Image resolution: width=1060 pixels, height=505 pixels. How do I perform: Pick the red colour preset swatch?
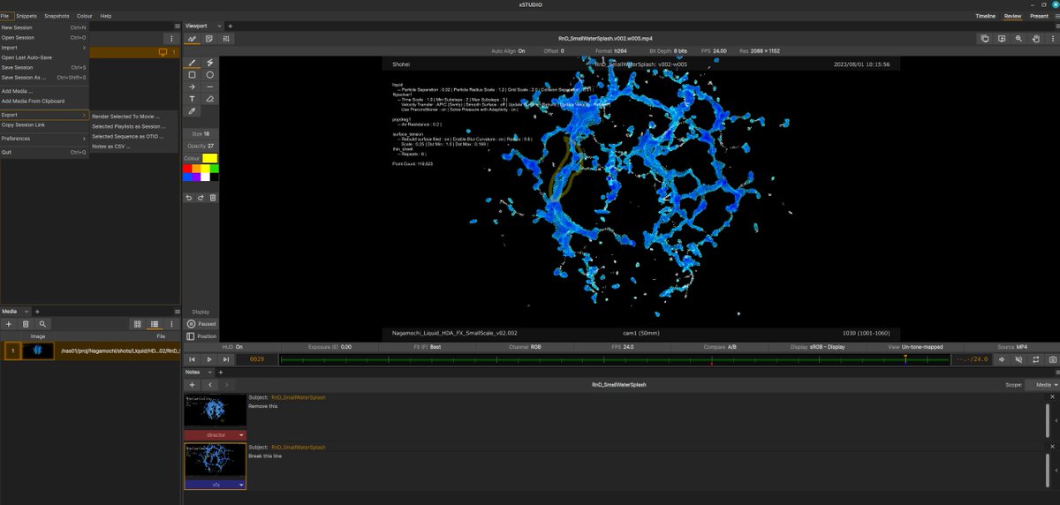coord(189,168)
